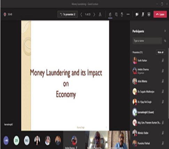Toggle the microphone mute button
The width and height of the screenshot is (169, 149).
tap(143, 15)
